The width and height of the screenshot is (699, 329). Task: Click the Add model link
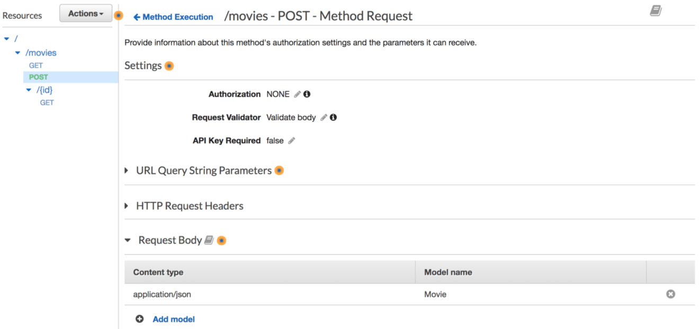pos(173,319)
